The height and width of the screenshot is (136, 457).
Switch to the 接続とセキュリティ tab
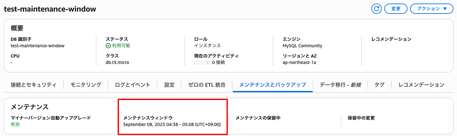pyautogui.click(x=33, y=85)
